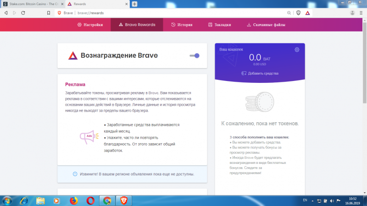Click the page vertical scrollbar
This screenshot has height=206, width=367.
click(365, 63)
